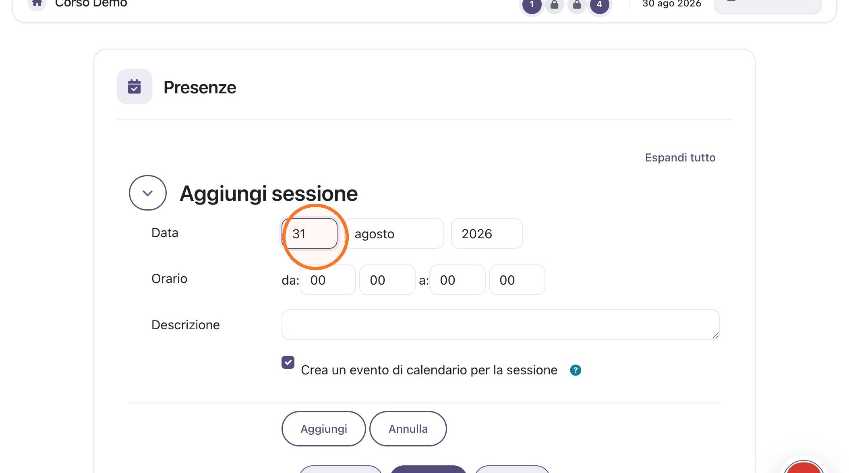Click the Espandi tutto link
Image resolution: width=849 pixels, height=473 pixels.
point(680,157)
